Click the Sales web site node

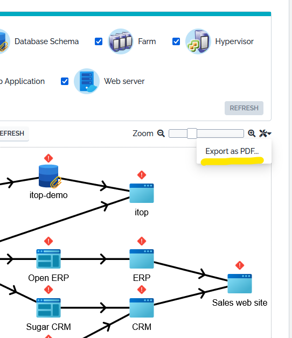[x=240, y=284]
